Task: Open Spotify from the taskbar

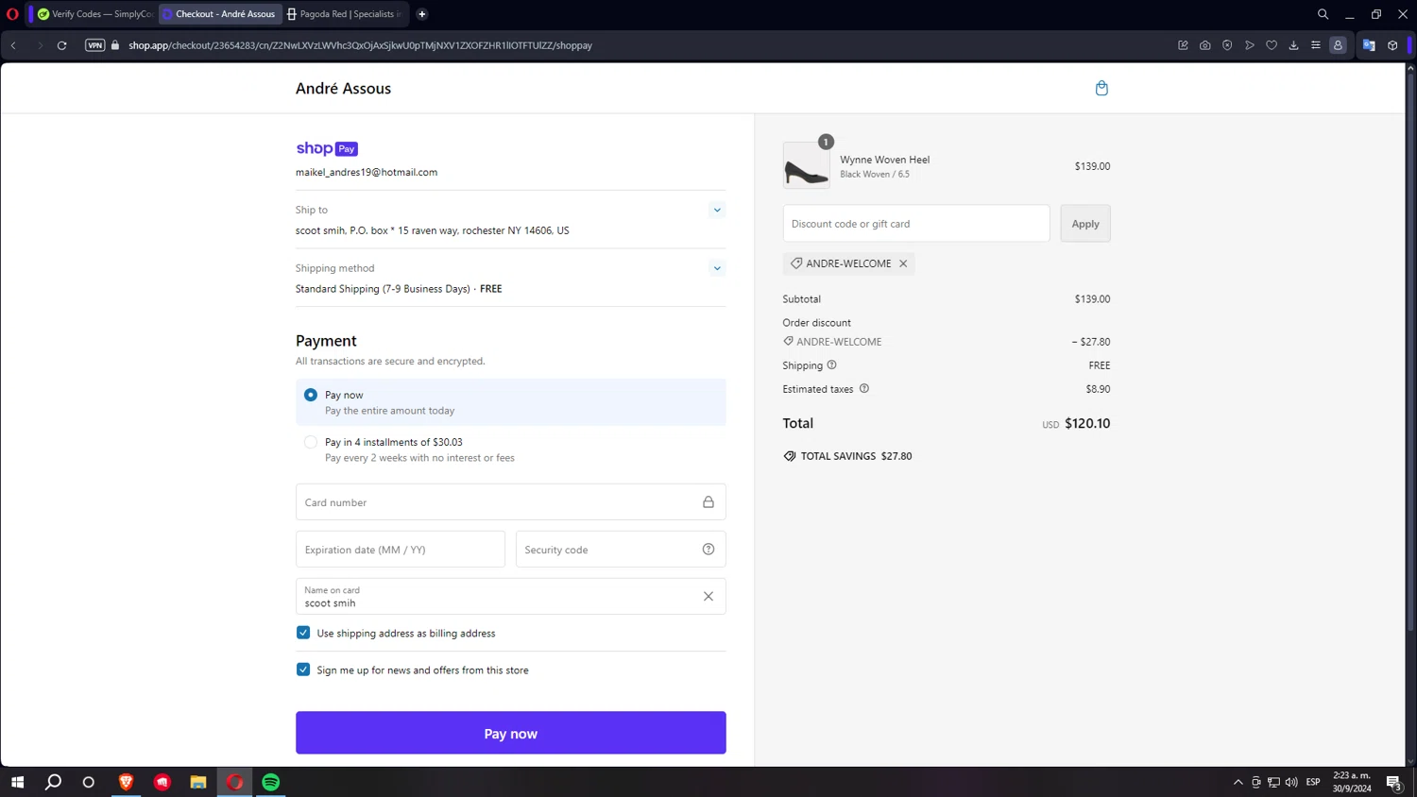Action: (x=271, y=782)
